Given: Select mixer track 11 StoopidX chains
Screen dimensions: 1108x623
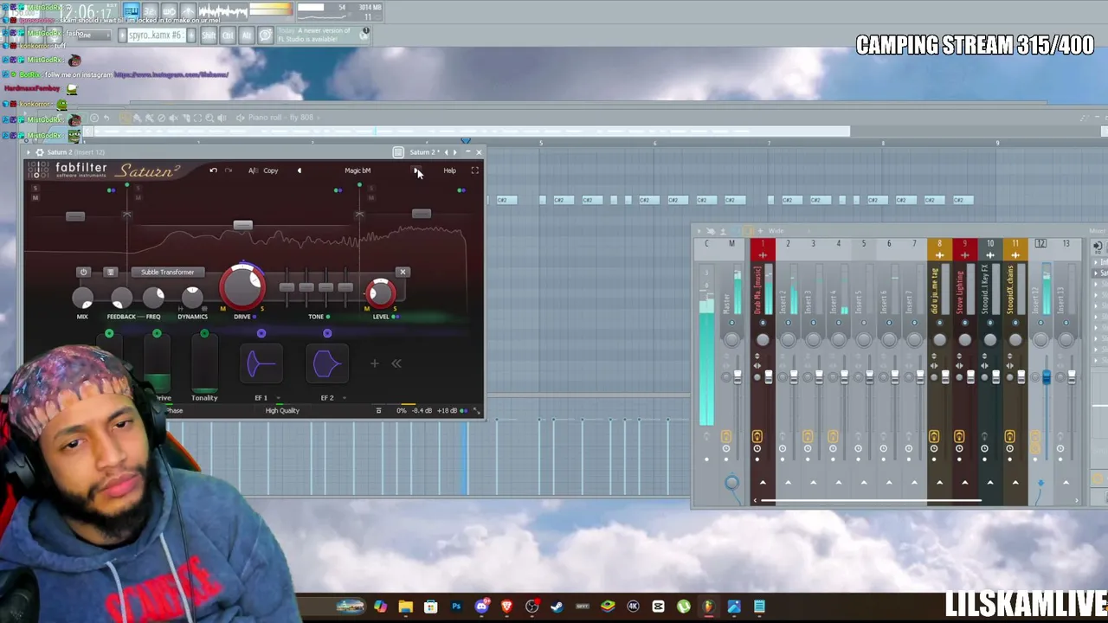Looking at the screenshot, I should coord(1015,249).
